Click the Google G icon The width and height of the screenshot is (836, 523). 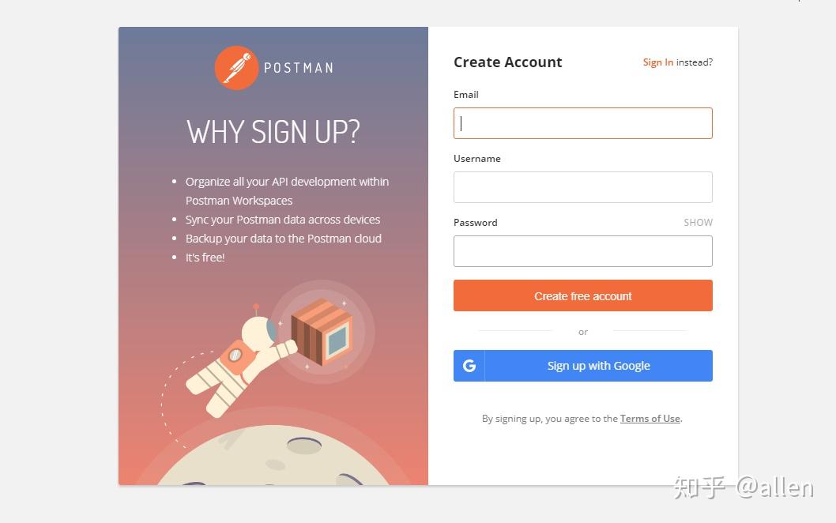click(469, 366)
